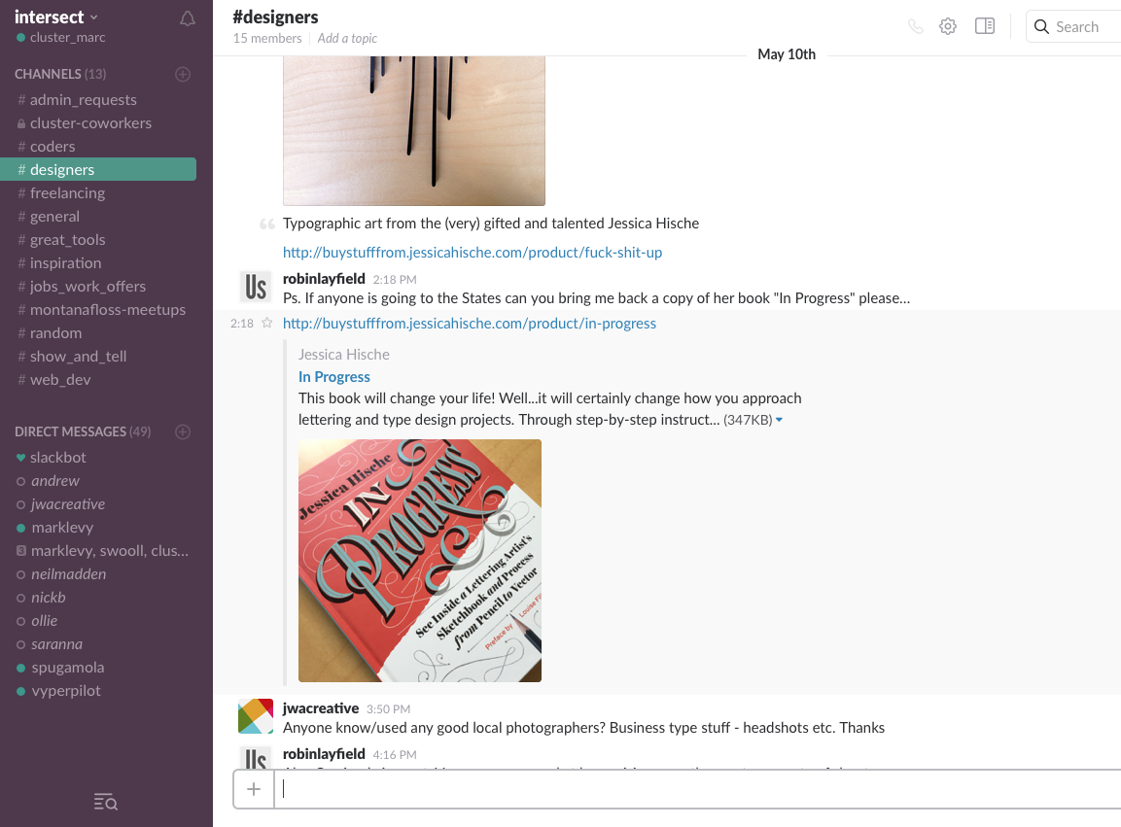This screenshot has height=827, width=1121.
Task: Star the 2:18 message
Action: pos(266,323)
